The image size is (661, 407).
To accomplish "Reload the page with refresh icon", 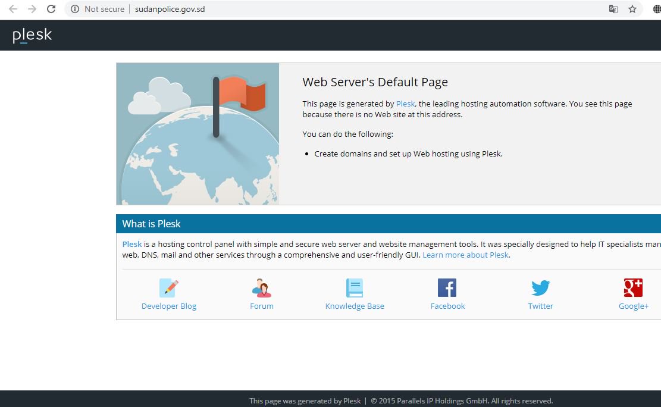I will [51, 9].
